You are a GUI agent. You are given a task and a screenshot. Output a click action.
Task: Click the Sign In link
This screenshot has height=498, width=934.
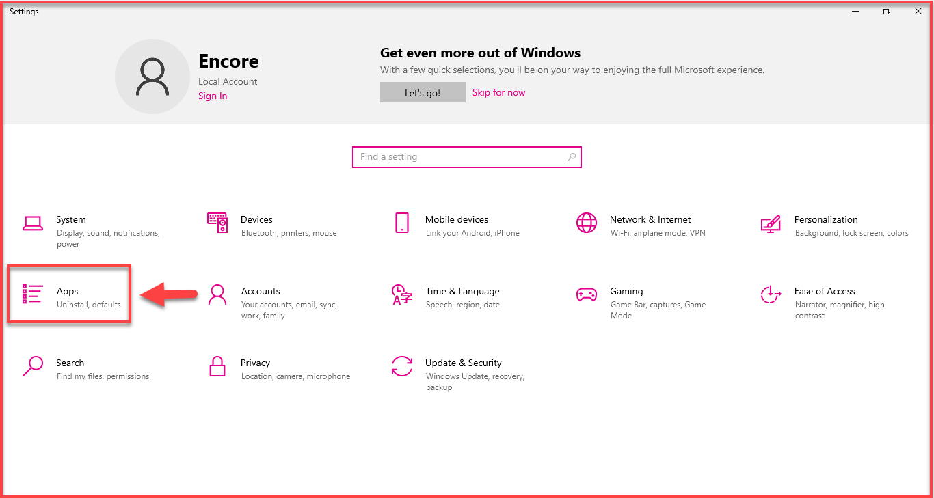coord(213,96)
